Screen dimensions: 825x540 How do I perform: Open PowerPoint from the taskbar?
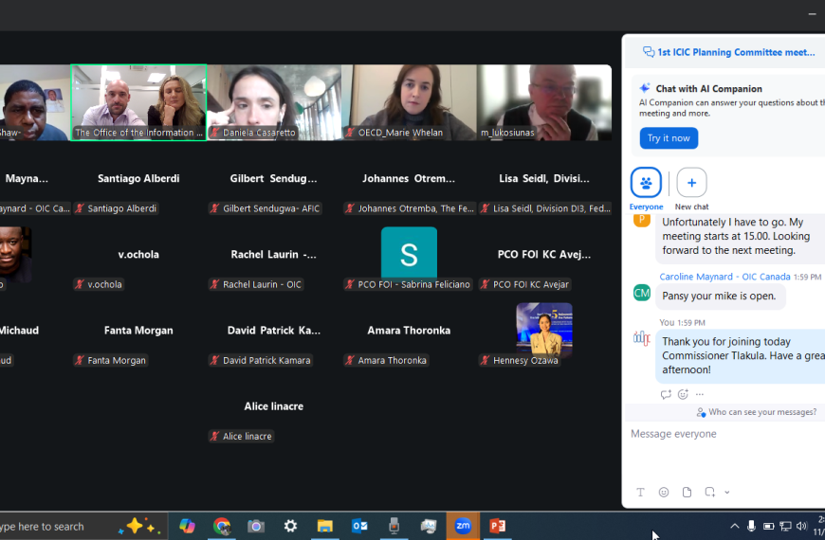497,526
